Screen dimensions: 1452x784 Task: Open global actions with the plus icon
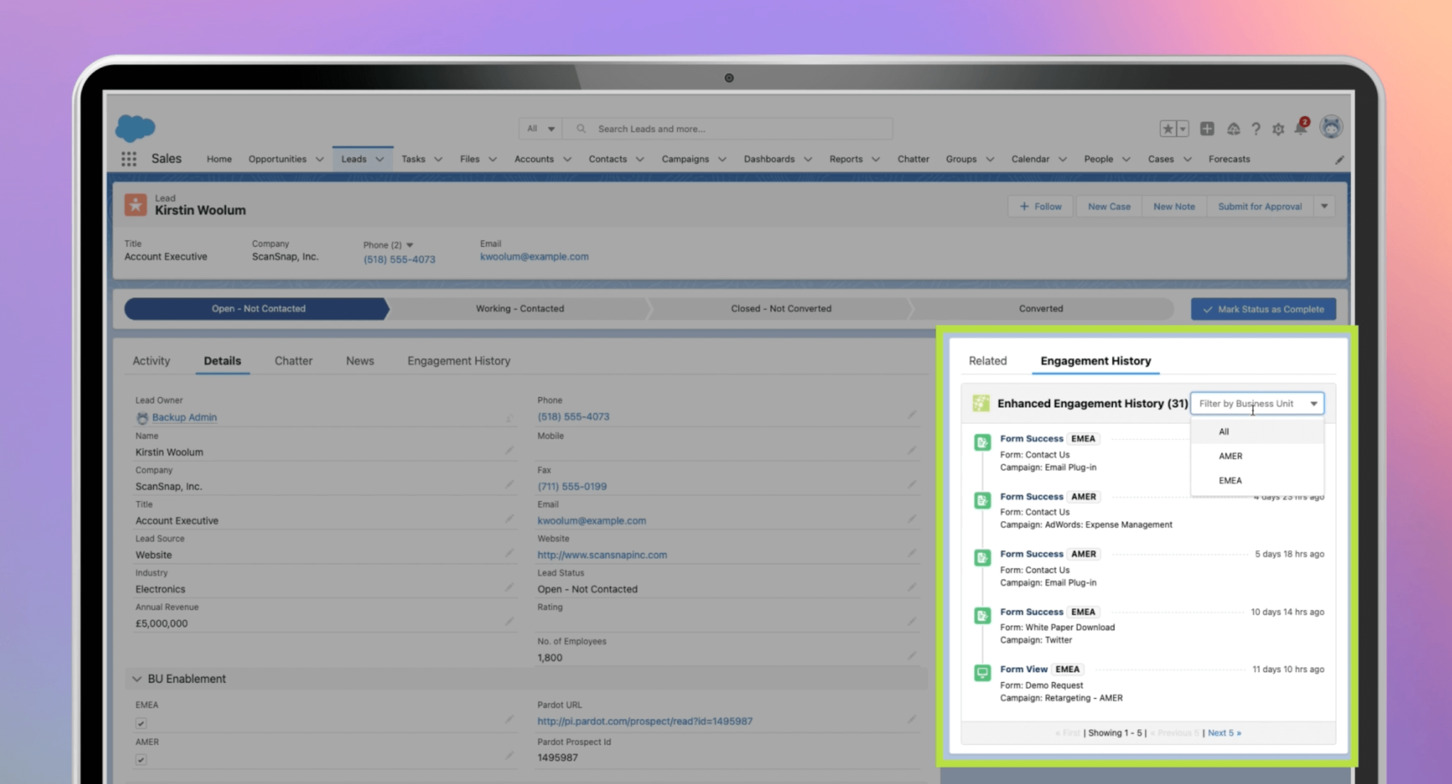1208,128
